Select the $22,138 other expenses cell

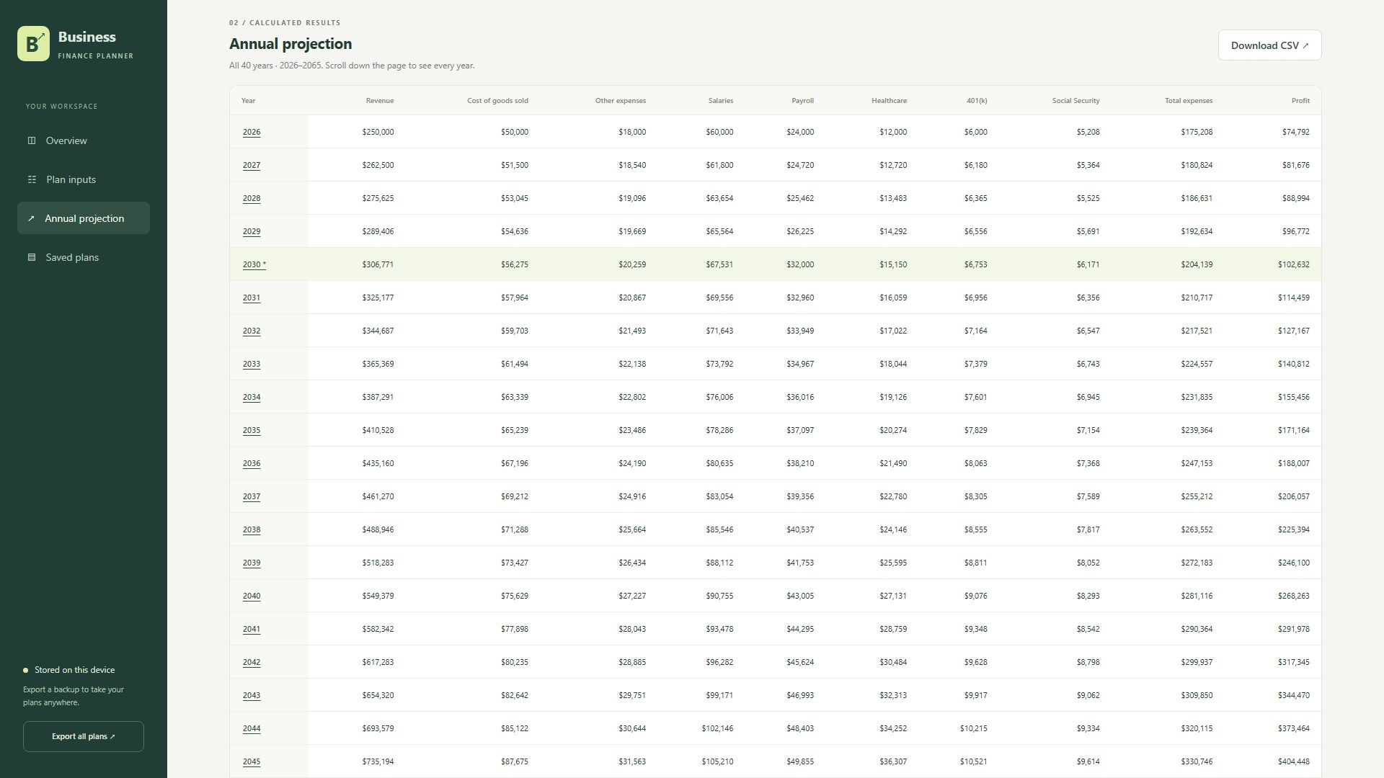coord(632,364)
